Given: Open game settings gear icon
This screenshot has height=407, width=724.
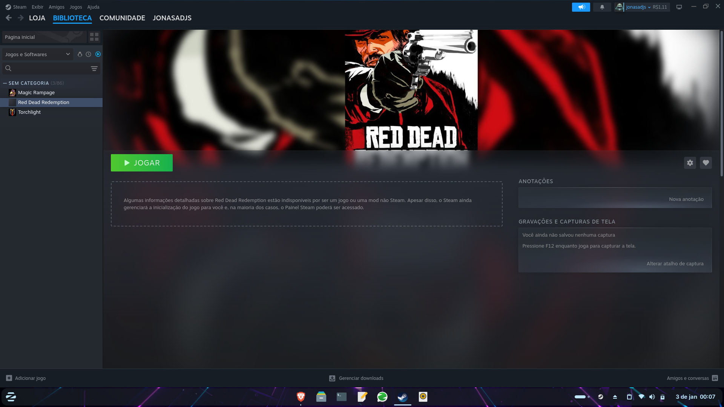Looking at the screenshot, I should coord(690,163).
